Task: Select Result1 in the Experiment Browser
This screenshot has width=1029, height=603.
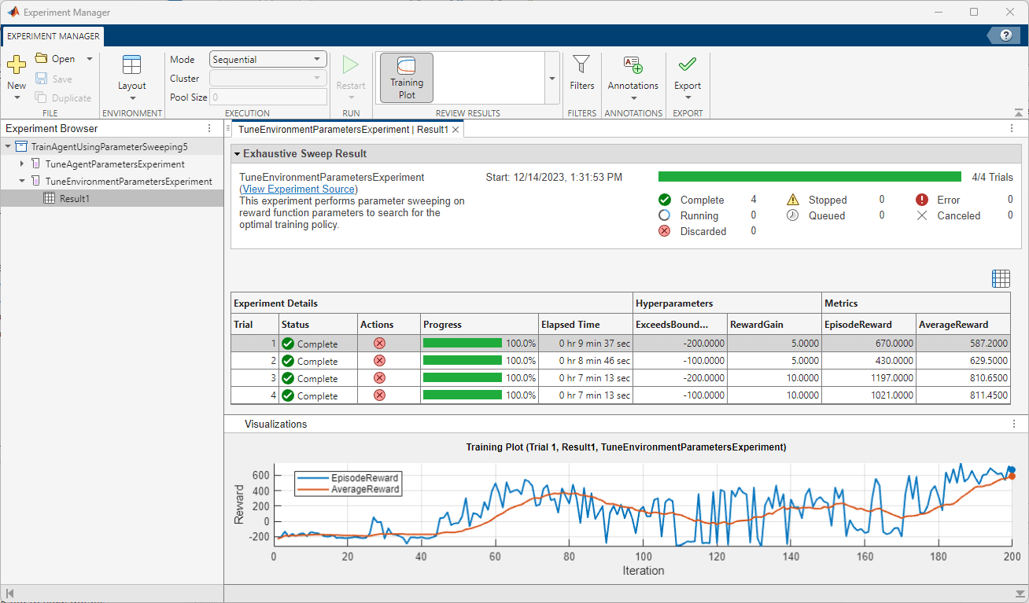Action: coord(75,199)
